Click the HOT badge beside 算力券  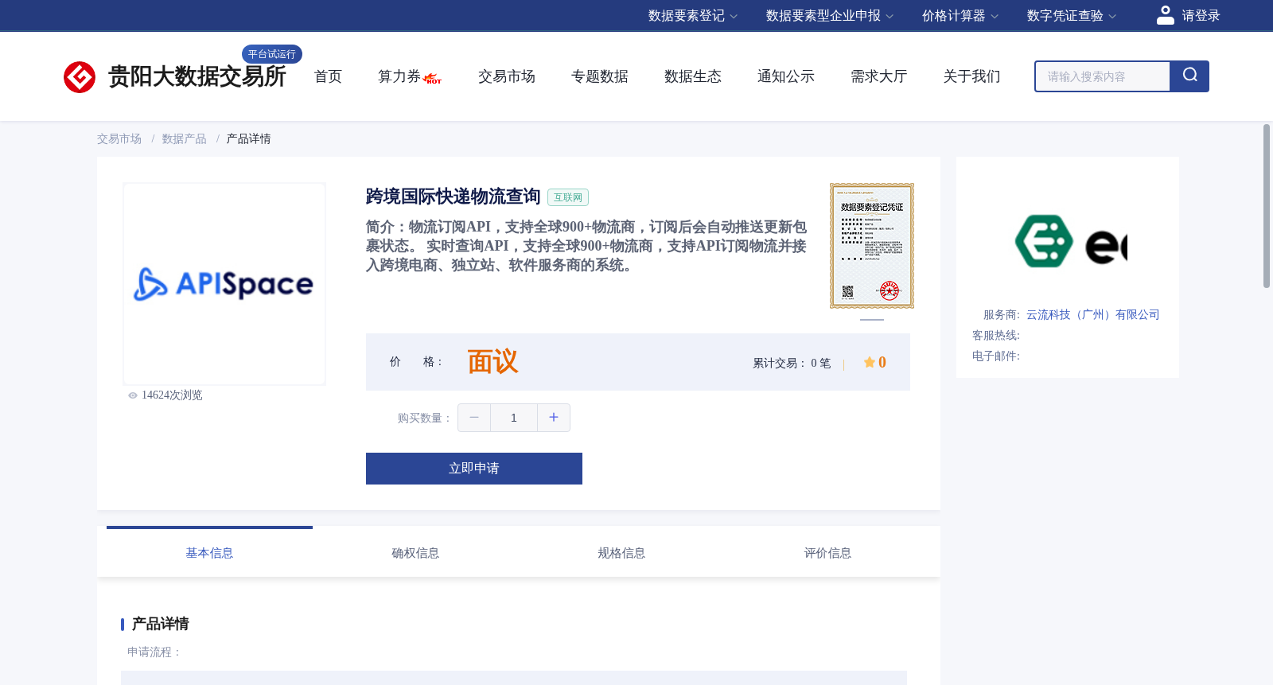coord(433,79)
